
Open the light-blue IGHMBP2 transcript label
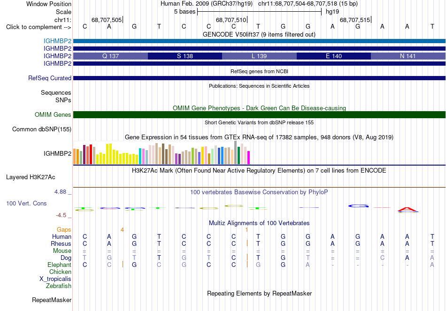coord(57,41)
